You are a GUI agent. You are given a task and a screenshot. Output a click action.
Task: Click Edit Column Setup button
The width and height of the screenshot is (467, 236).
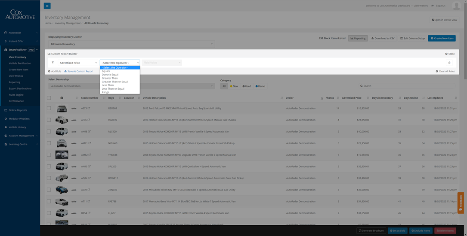412,38
